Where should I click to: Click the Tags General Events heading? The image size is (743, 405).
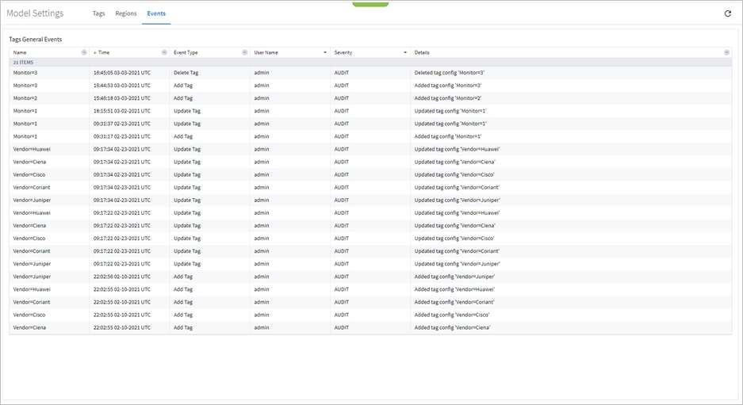tap(36, 40)
